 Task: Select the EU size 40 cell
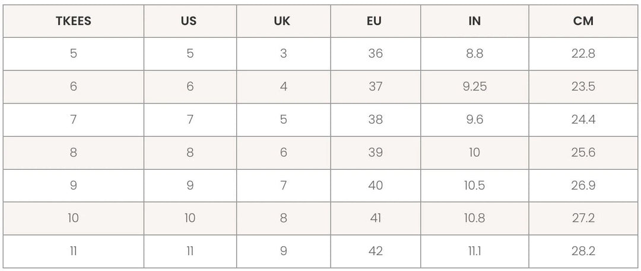coord(375,186)
